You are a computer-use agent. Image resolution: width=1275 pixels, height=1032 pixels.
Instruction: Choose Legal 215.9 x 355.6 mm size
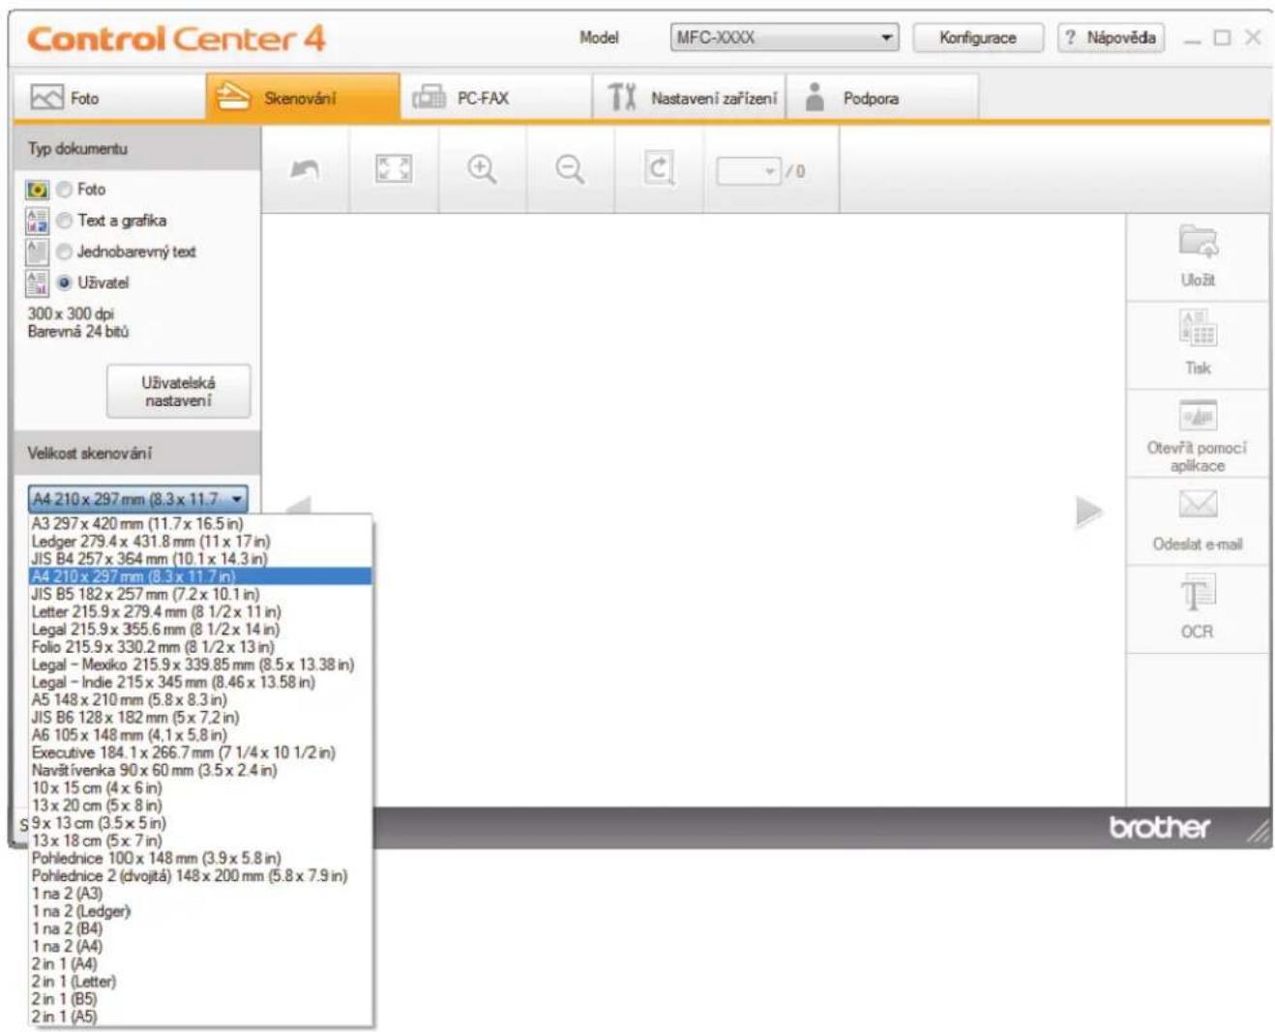(x=200, y=629)
